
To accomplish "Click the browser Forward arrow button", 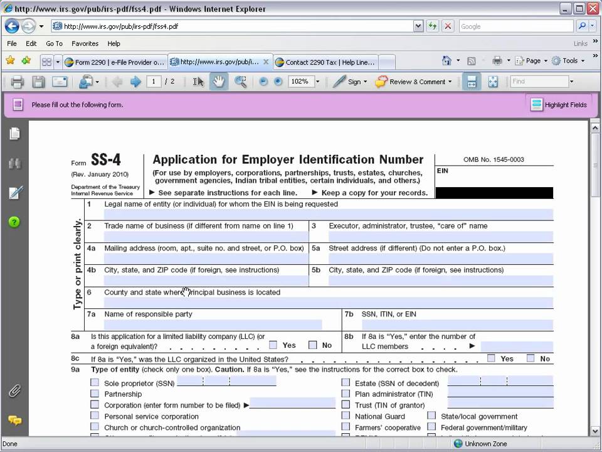I will (28, 26).
